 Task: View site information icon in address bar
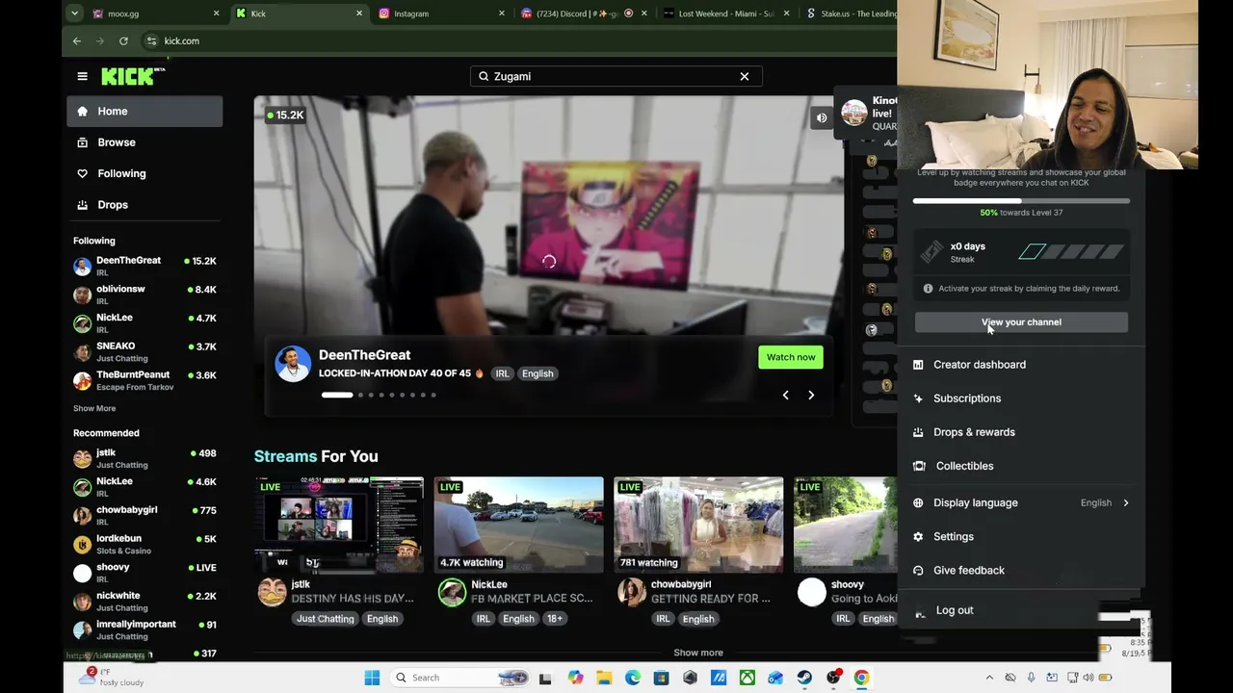coord(151,41)
